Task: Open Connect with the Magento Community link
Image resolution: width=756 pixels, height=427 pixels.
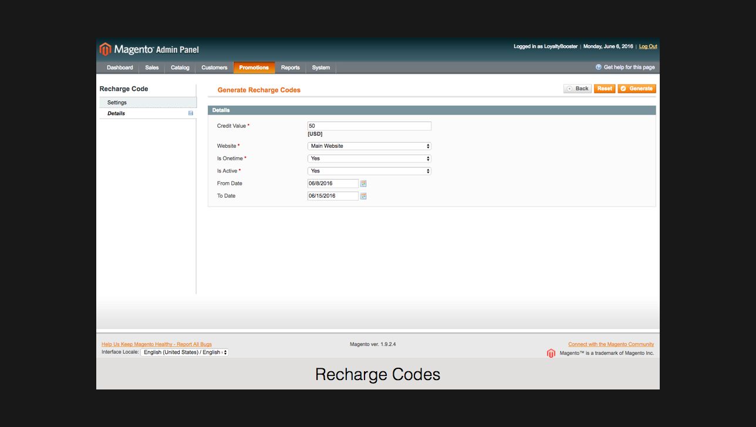Action: point(610,344)
